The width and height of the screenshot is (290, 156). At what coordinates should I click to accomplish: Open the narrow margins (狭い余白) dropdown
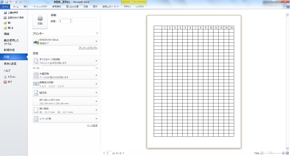(x=65, y=110)
